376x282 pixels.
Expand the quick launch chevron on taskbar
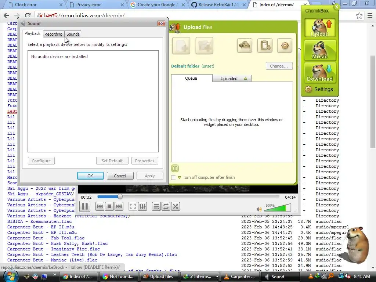pyautogui.click(x=55, y=275)
